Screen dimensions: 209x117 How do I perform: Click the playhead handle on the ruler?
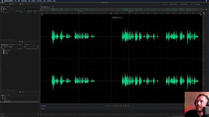coord(111,13)
